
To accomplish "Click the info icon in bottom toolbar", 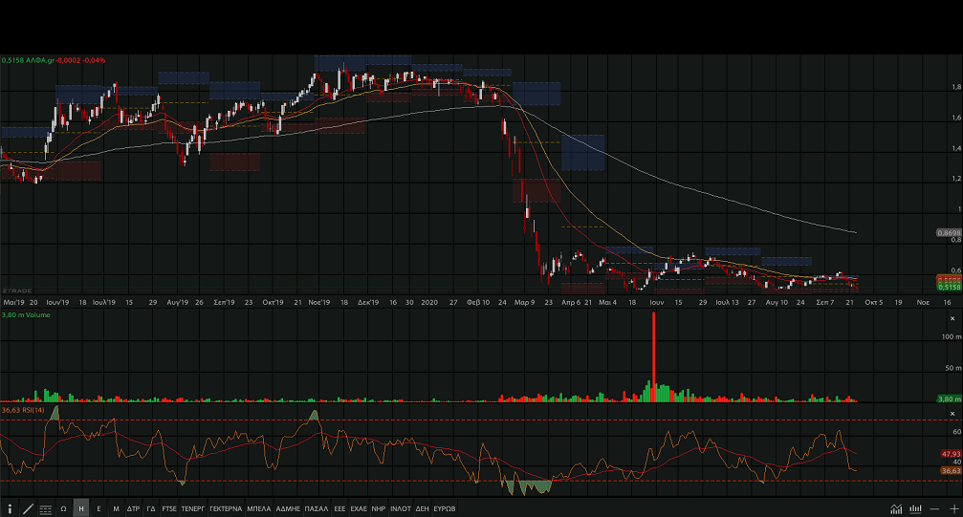I will click(x=10, y=508).
